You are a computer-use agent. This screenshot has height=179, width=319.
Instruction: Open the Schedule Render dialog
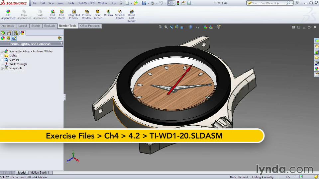[120, 15]
